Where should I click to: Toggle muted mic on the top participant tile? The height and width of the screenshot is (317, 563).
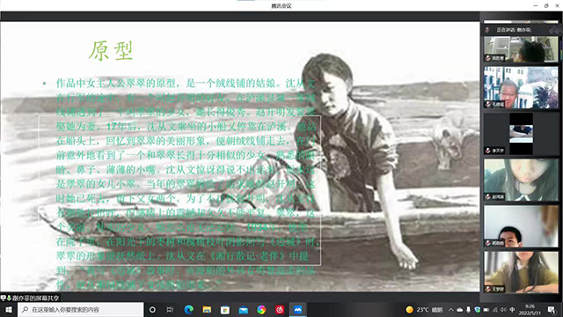[x=488, y=58]
